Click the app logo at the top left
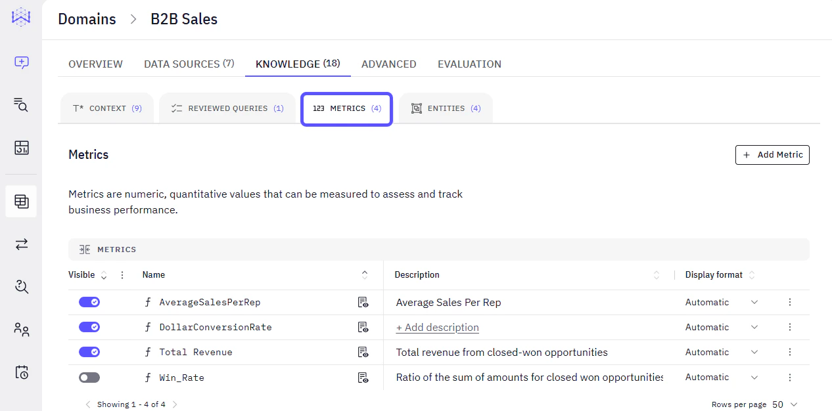Image resolution: width=832 pixels, height=411 pixels. [x=20, y=18]
